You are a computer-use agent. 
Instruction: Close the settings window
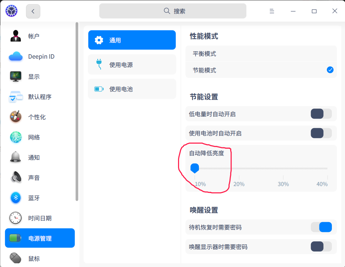point(335,11)
